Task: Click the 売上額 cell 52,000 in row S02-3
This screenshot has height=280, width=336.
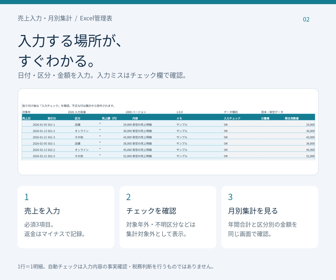Action: point(128,156)
